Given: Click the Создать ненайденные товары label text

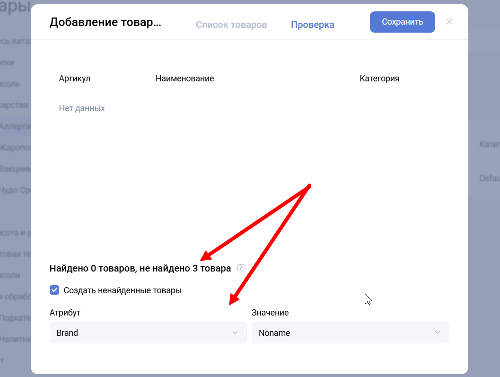Looking at the screenshot, I should pyautogui.click(x=123, y=290).
